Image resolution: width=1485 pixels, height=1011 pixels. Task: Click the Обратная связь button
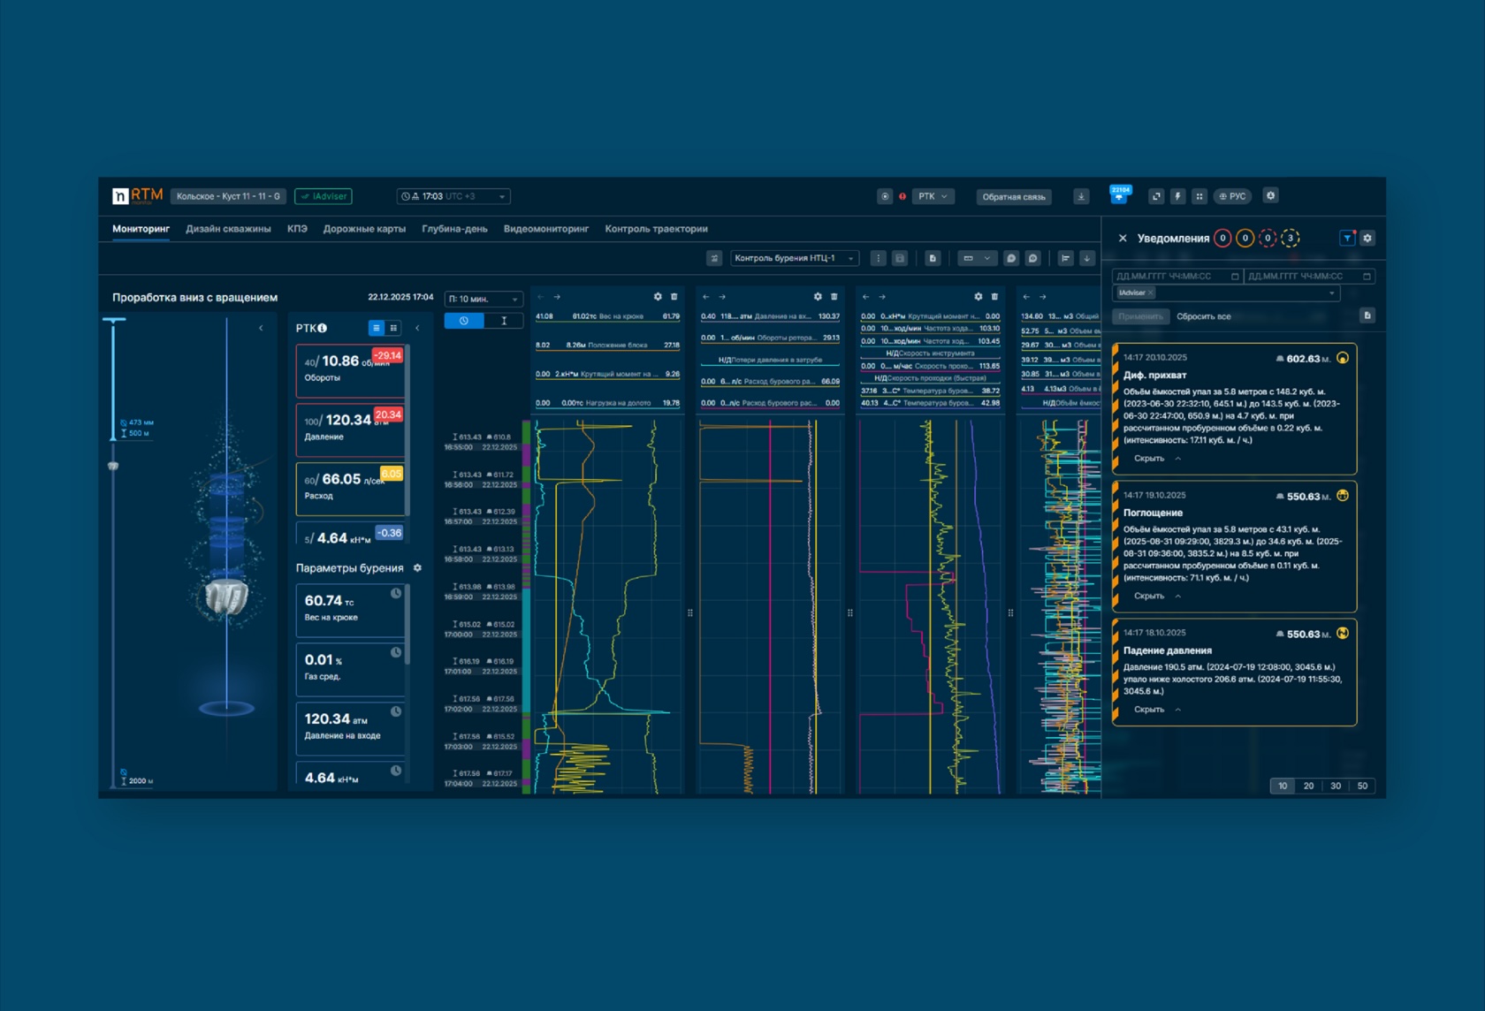pos(1013,197)
